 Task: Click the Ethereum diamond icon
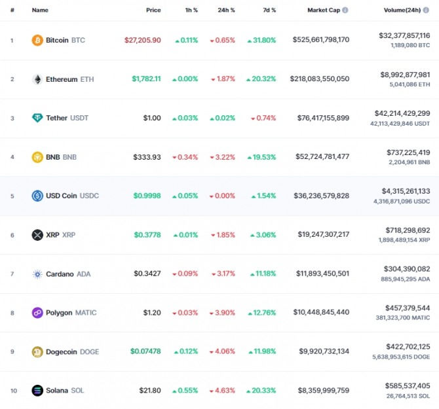[37, 79]
